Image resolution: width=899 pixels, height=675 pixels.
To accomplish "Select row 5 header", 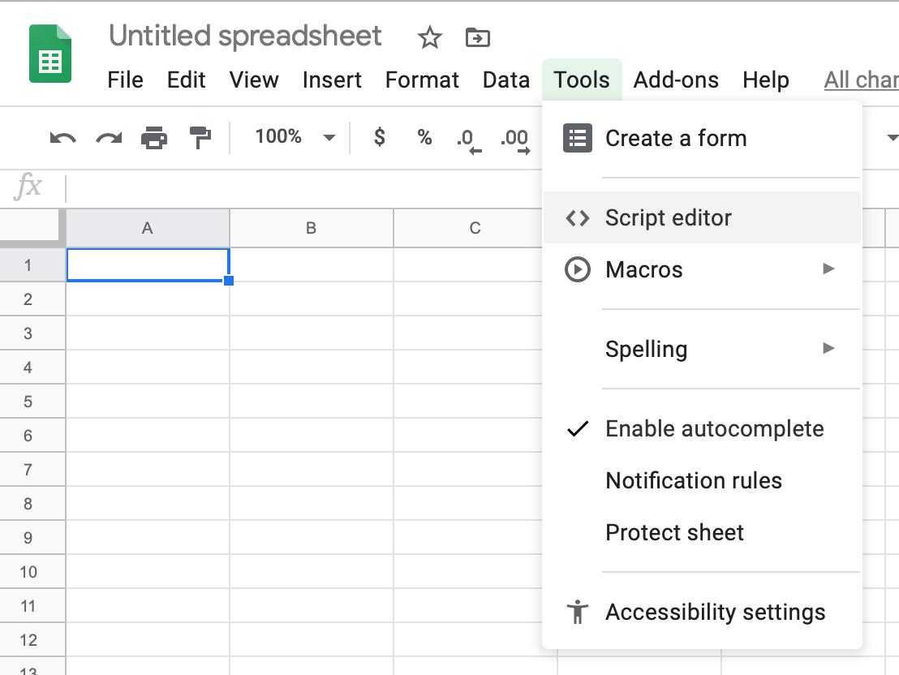I will pos(32,402).
